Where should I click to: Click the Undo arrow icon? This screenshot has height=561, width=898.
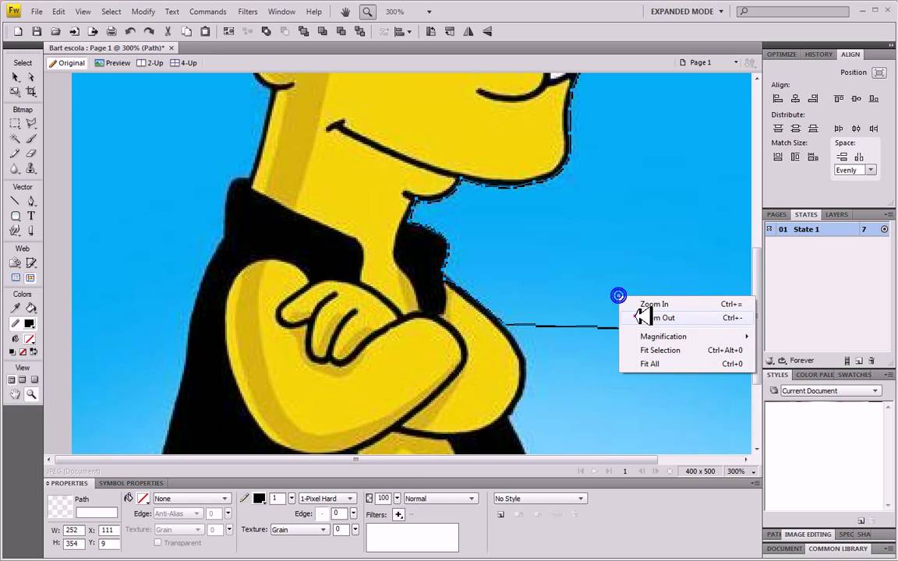[131, 31]
